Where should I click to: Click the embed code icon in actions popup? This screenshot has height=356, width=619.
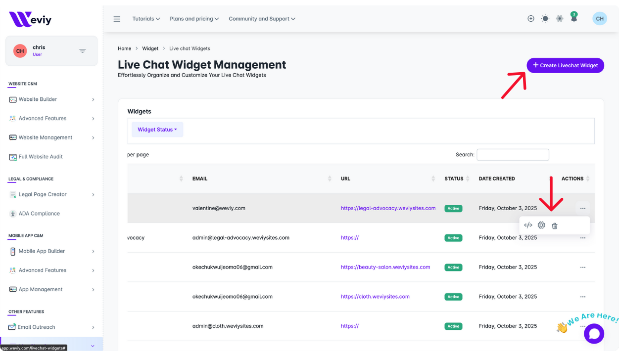click(x=528, y=225)
